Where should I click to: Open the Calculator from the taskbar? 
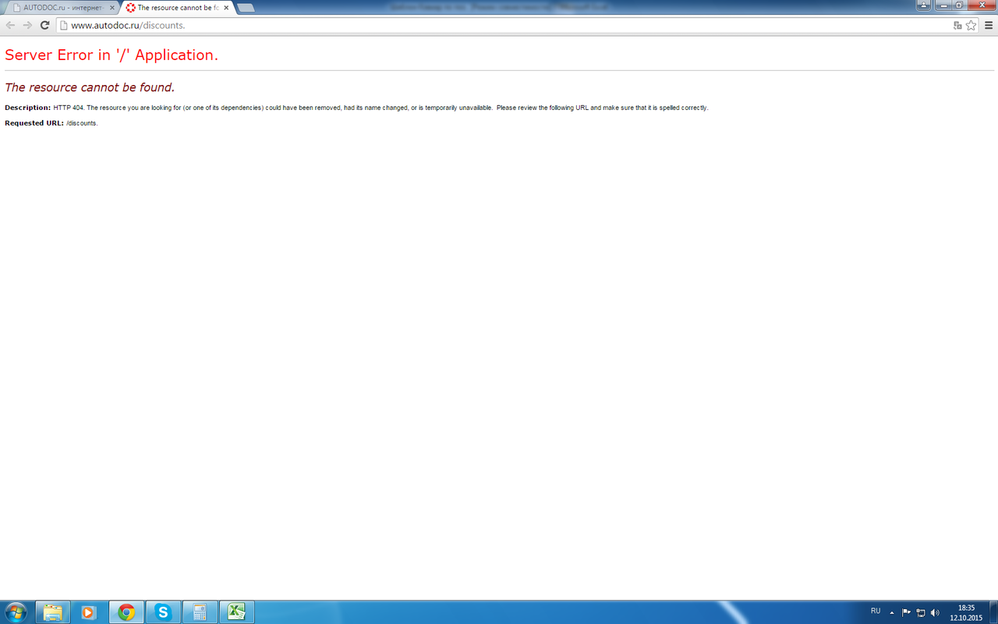[x=200, y=612]
